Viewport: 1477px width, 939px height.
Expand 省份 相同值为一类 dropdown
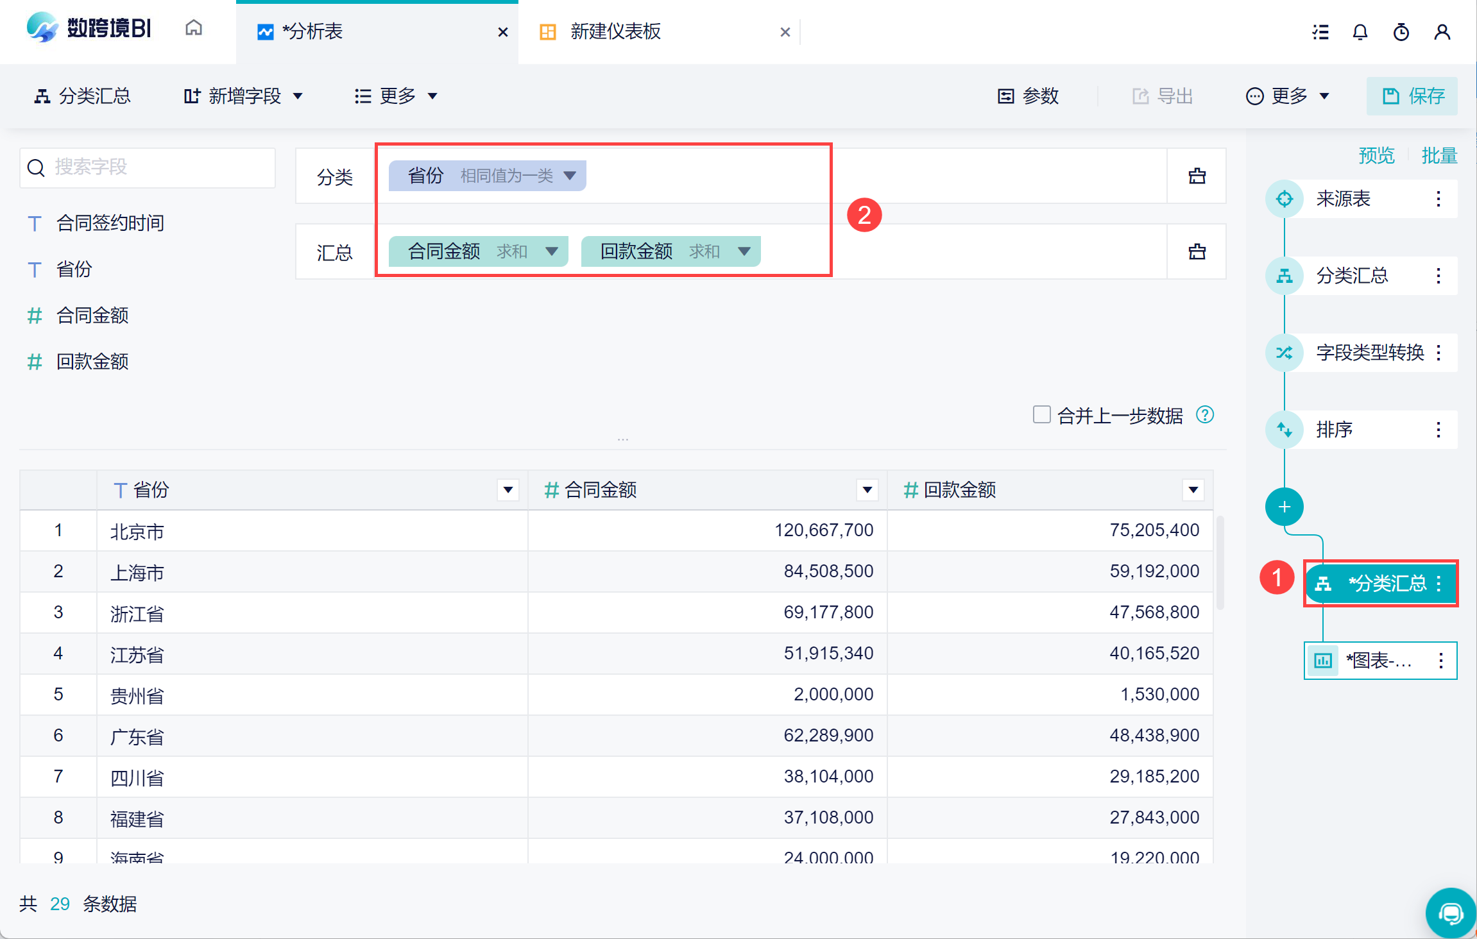pos(569,176)
